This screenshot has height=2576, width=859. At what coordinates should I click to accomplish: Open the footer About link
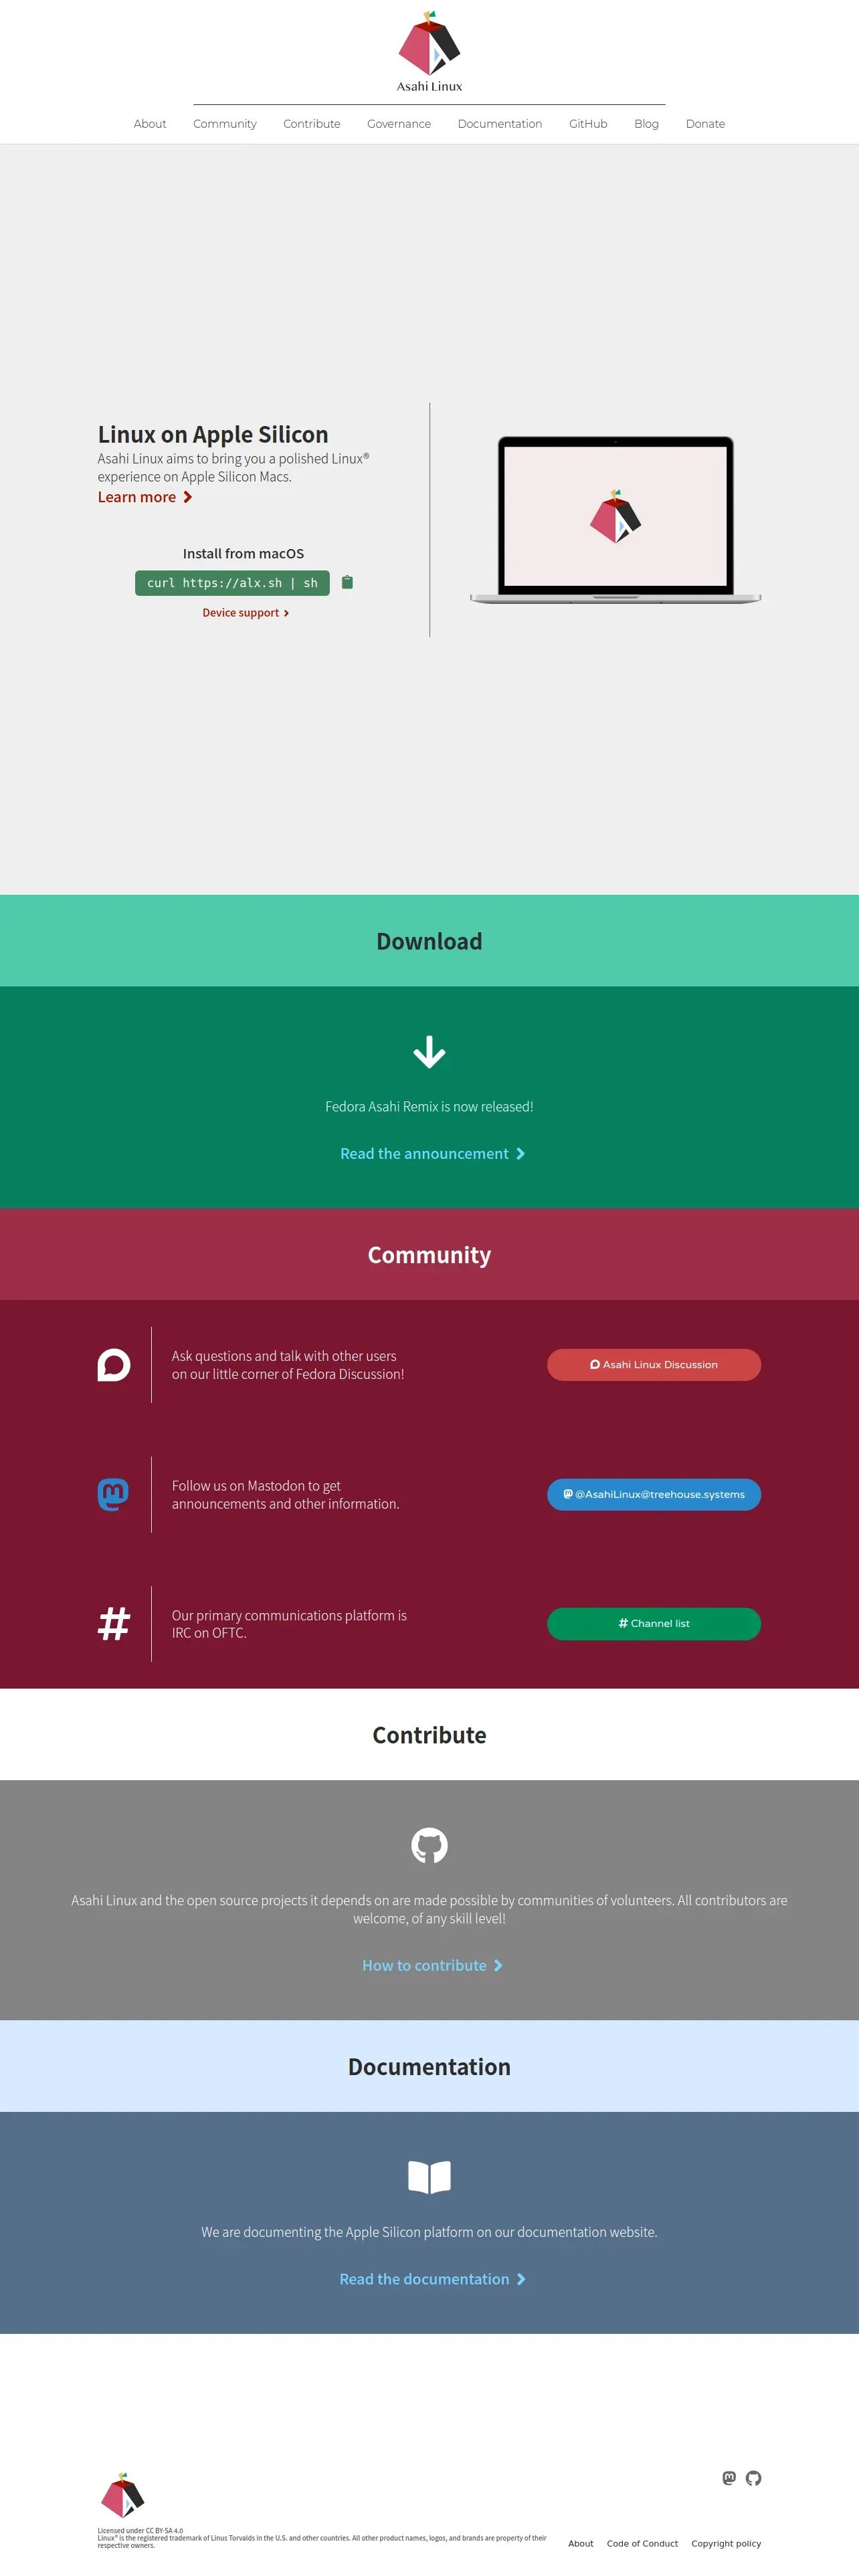coord(580,2543)
